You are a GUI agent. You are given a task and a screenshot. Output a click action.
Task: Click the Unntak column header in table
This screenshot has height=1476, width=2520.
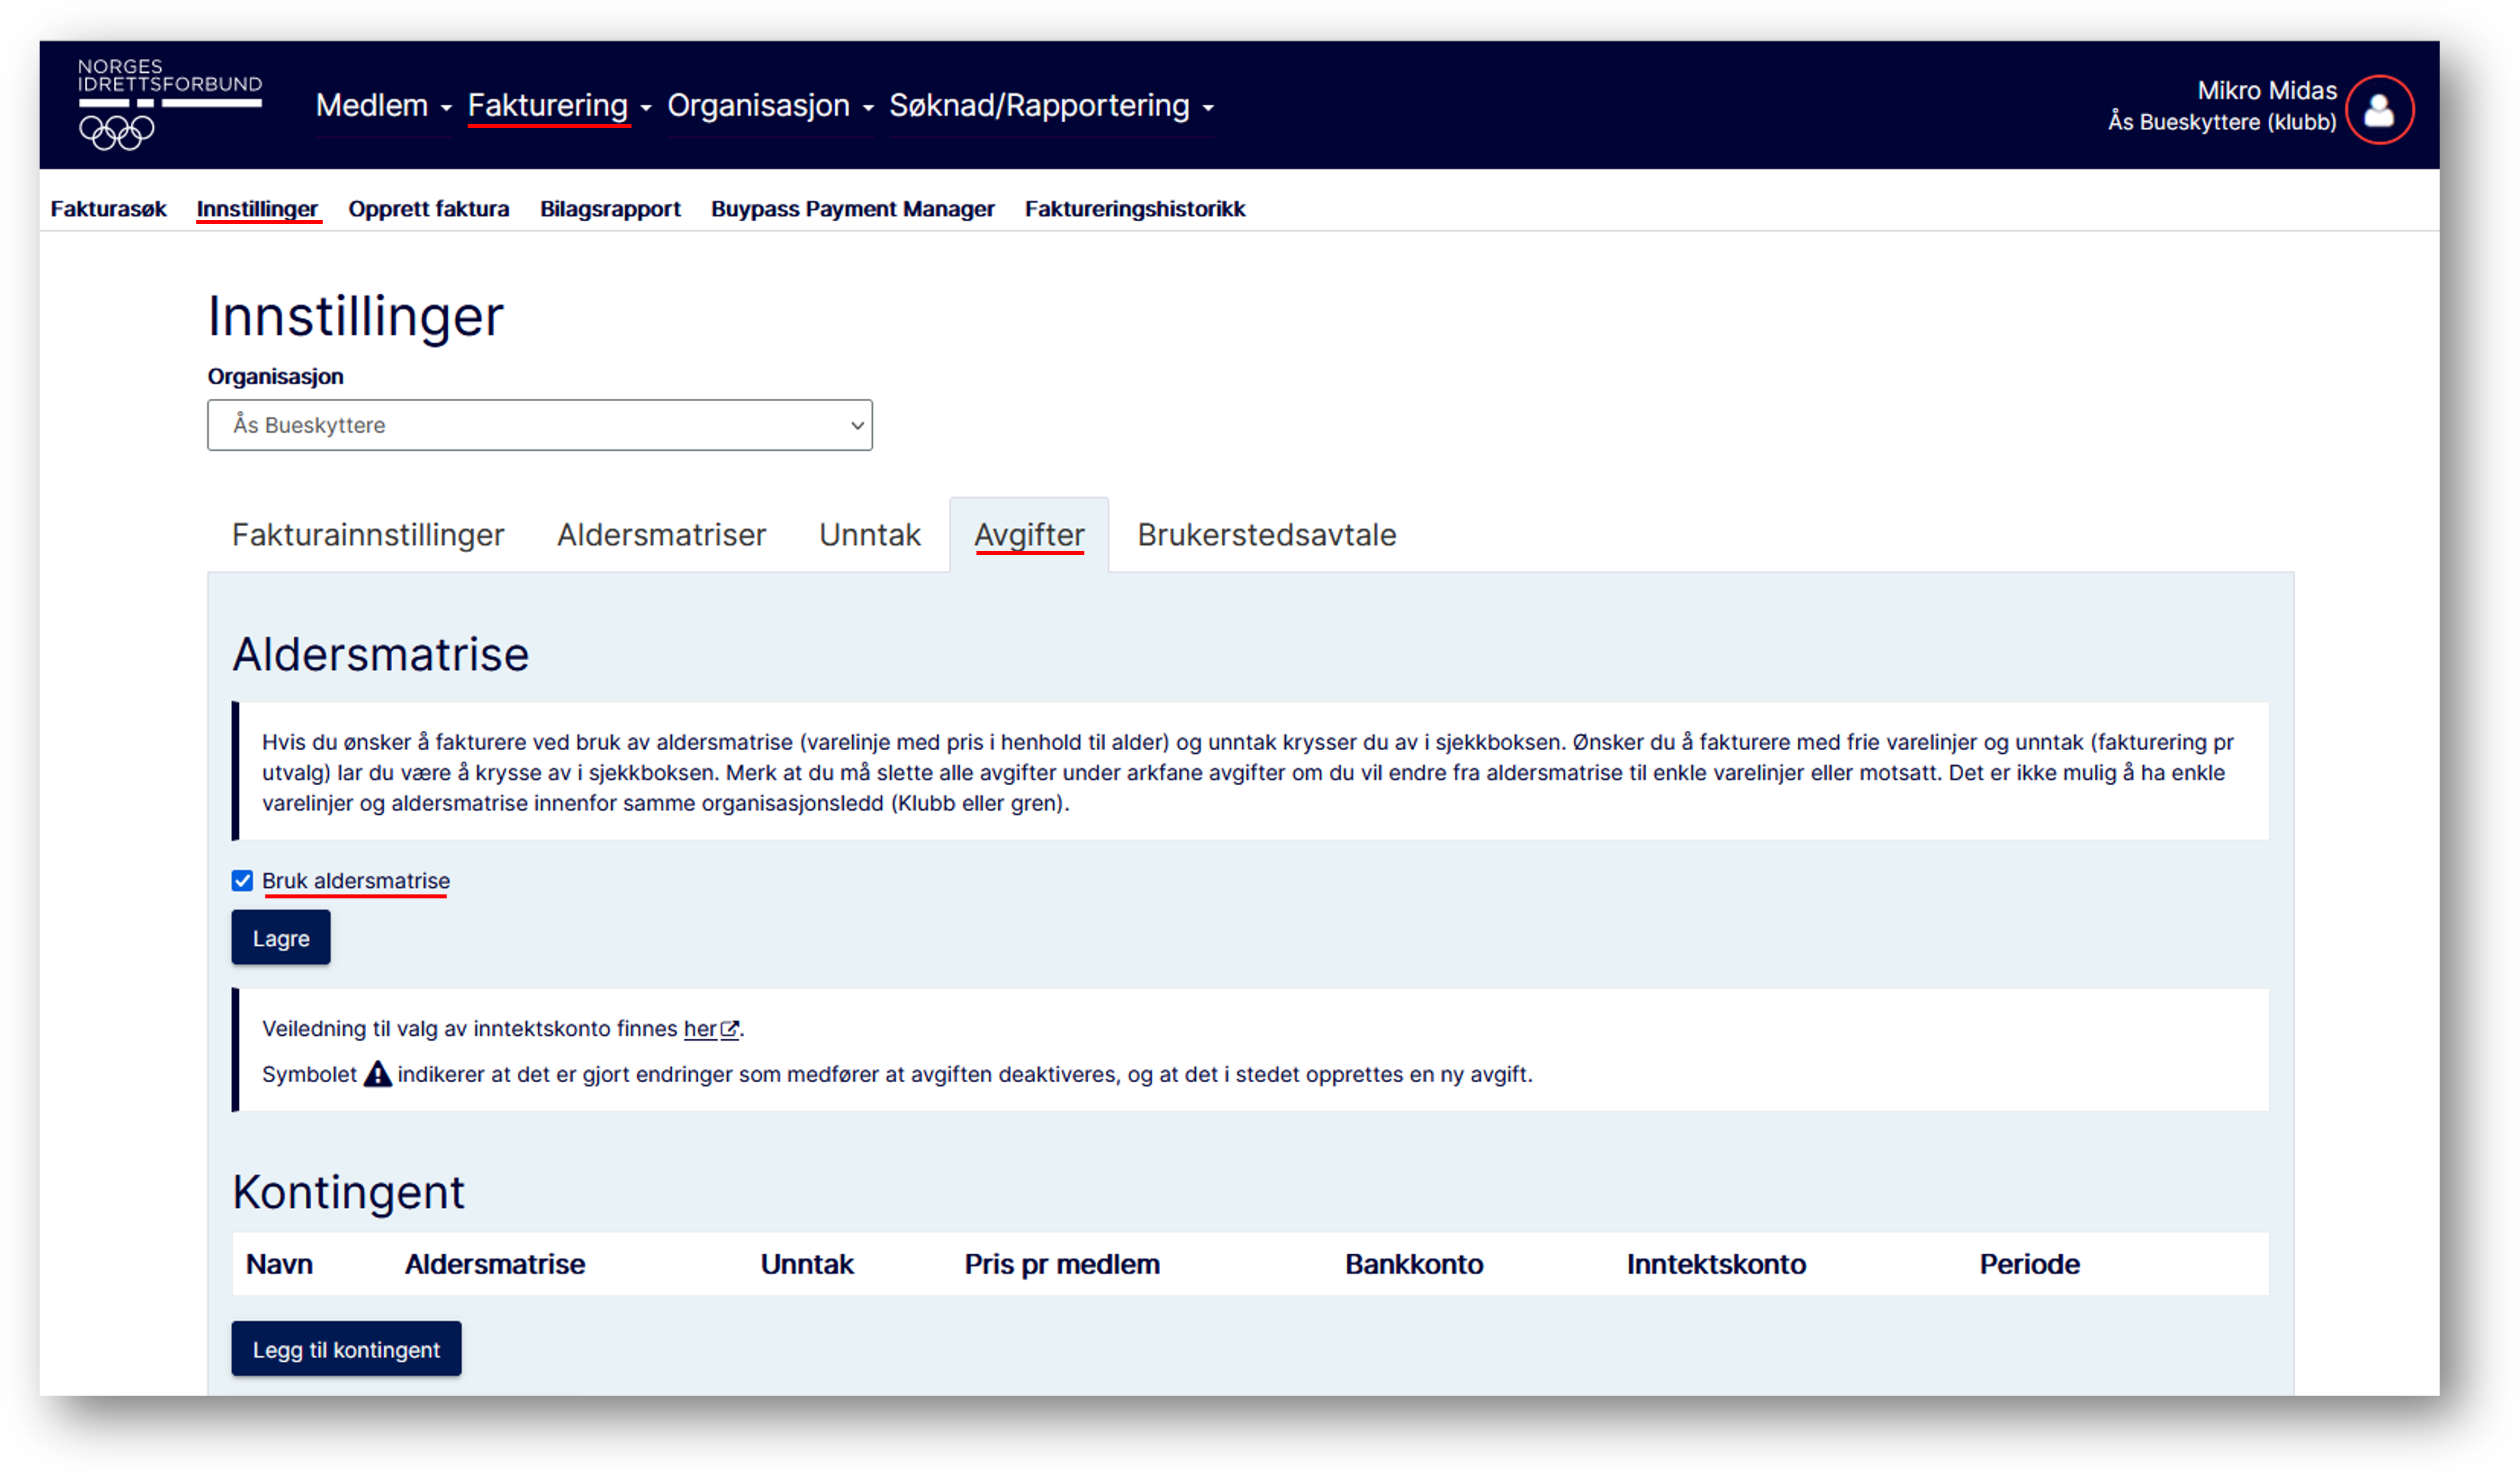point(807,1264)
